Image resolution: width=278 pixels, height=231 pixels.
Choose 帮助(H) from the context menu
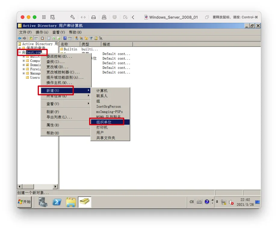[x=66, y=133]
